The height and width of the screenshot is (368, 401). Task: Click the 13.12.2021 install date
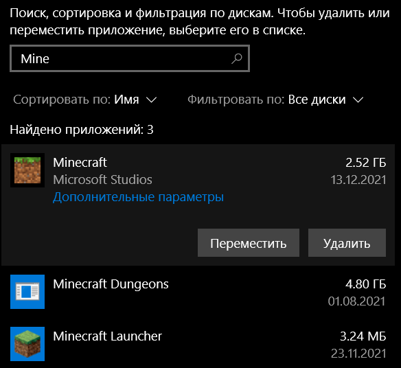click(358, 180)
